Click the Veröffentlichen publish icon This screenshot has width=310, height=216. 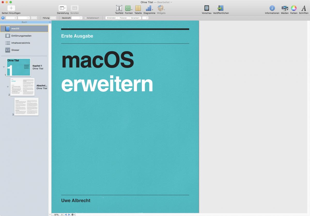(x=221, y=8)
